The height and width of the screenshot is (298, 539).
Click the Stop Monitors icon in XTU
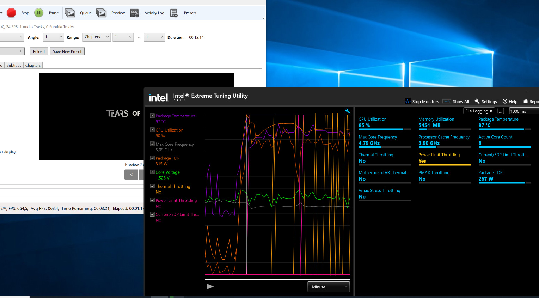point(408,101)
